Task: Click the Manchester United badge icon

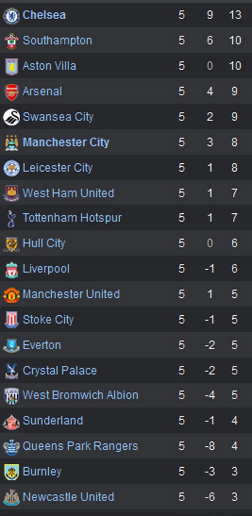Action: pos(11,294)
